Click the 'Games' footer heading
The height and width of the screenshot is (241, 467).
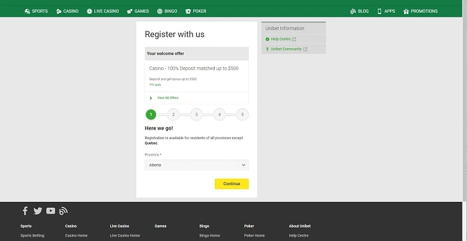160,226
